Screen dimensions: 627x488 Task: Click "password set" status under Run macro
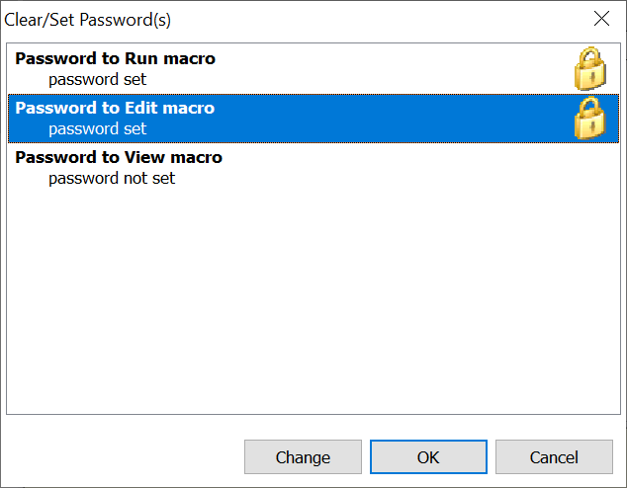(x=97, y=79)
